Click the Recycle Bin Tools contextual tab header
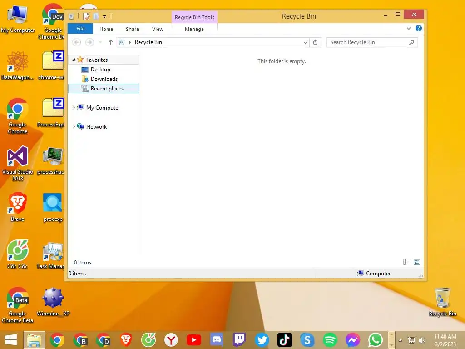This screenshot has width=465, height=349. click(x=194, y=17)
